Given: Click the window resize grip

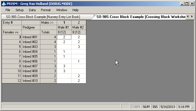Looking at the screenshot, I should point(193,108).
